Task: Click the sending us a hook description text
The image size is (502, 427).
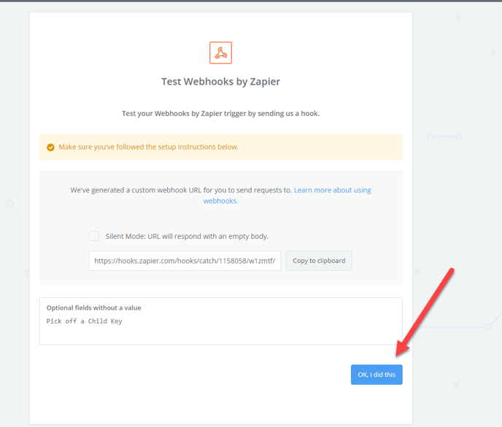Action: 220,114
